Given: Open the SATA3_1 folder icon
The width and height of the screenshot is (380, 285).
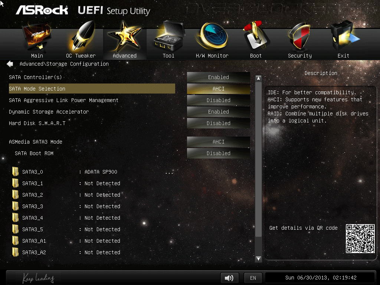Looking at the screenshot, I should 15,183.
